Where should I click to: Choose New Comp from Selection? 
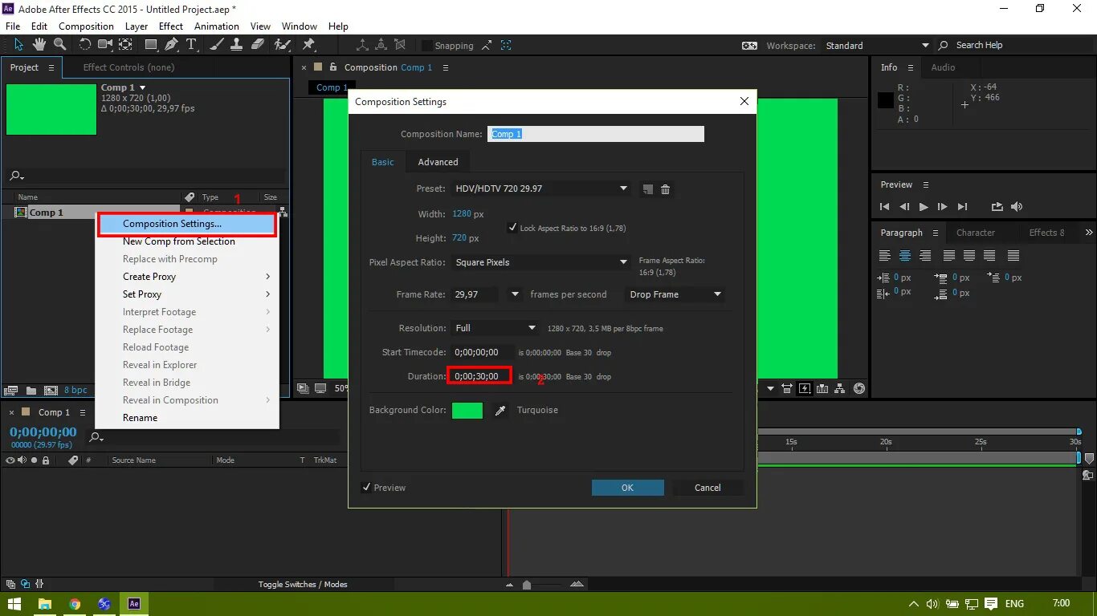(187, 241)
